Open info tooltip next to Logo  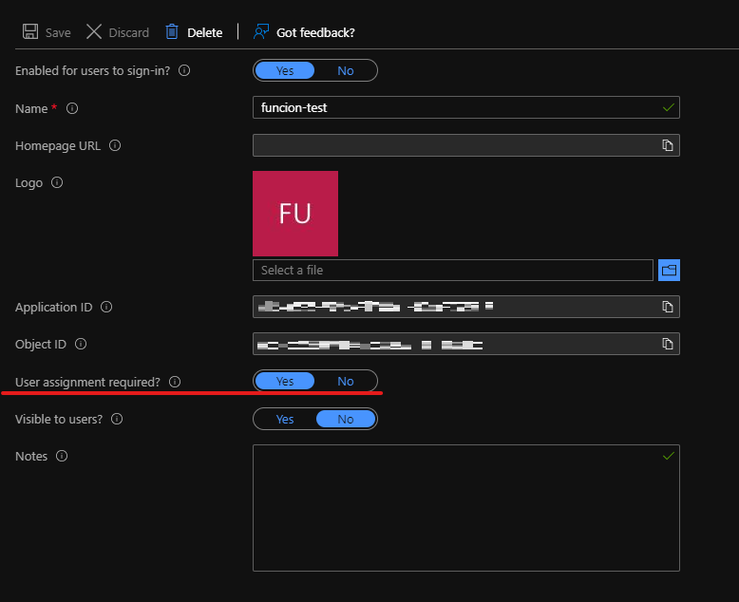click(57, 182)
